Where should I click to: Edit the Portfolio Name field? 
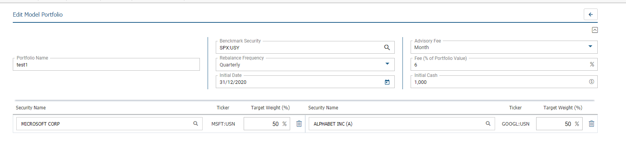click(106, 65)
